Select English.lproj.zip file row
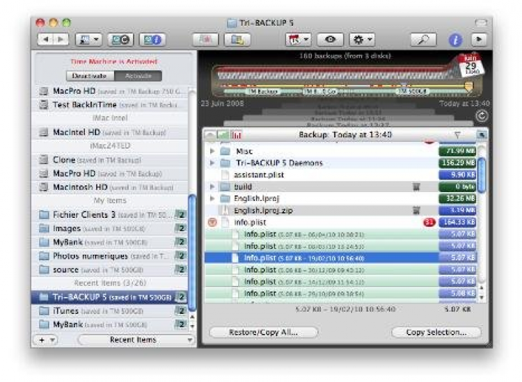This screenshot has height=382, width=522. (x=341, y=210)
